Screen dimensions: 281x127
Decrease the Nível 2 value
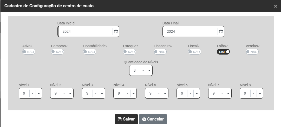pos(64,93)
